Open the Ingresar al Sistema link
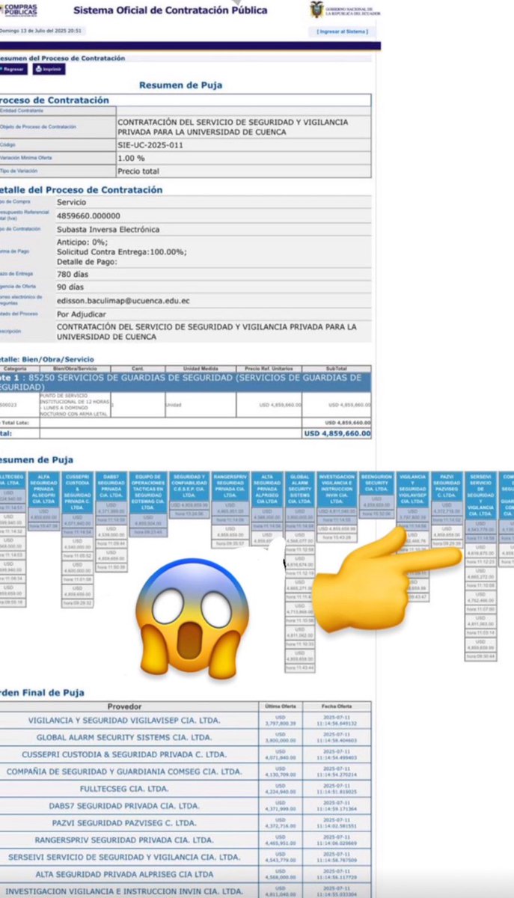 coord(341,31)
